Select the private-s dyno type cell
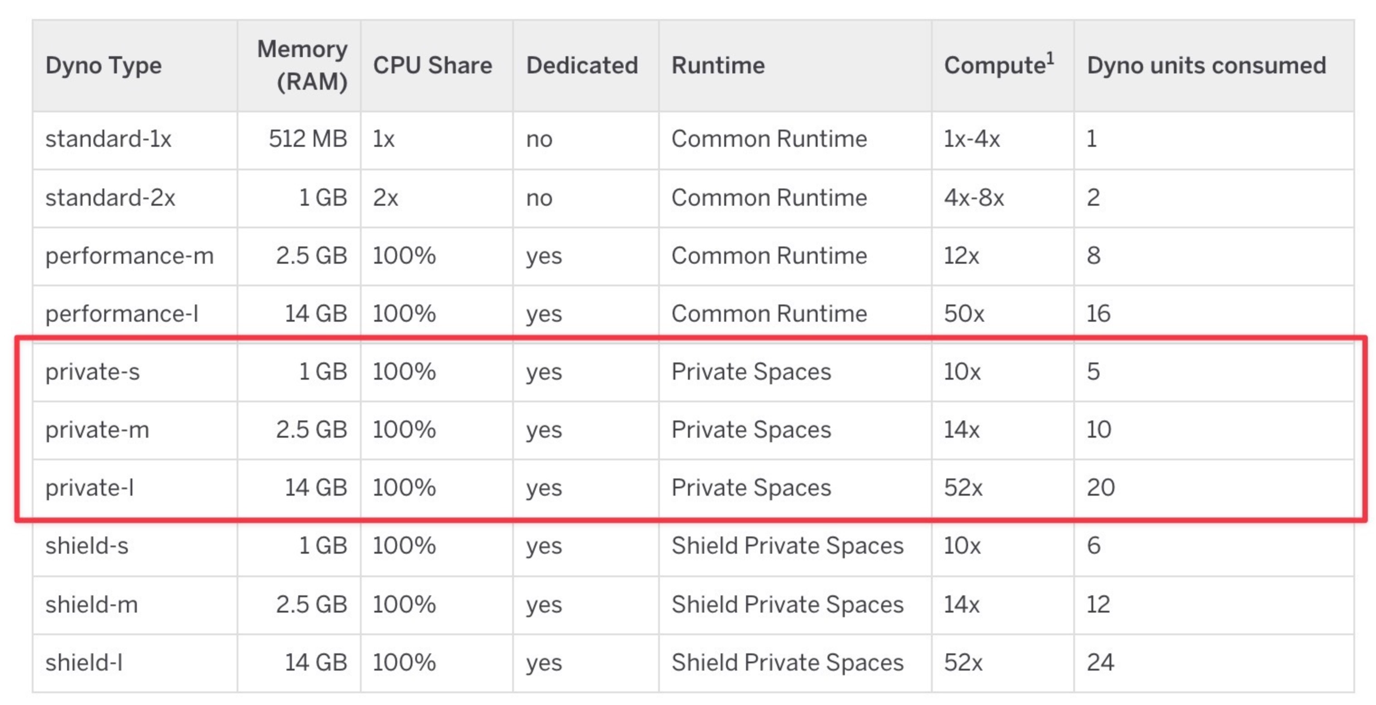The height and width of the screenshot is (705, 1376). (92, 372)
